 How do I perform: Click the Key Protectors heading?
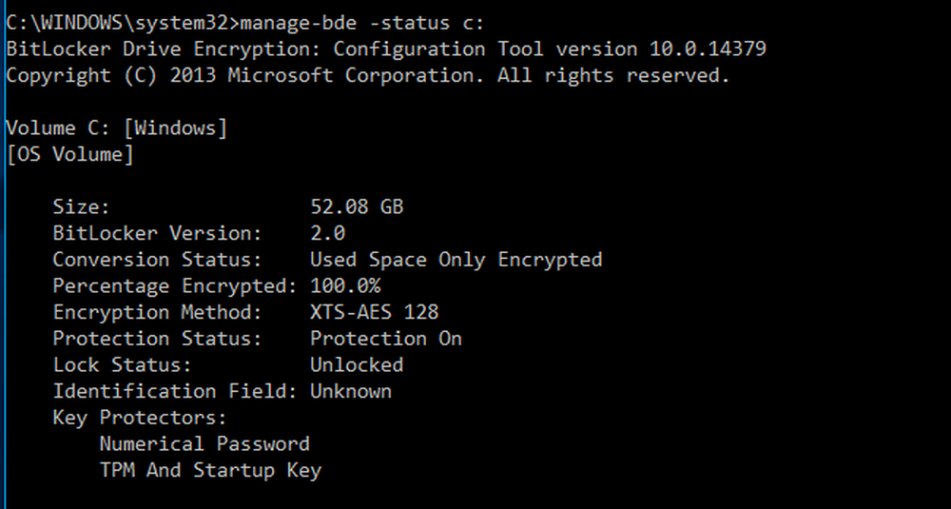pos(140,418)
